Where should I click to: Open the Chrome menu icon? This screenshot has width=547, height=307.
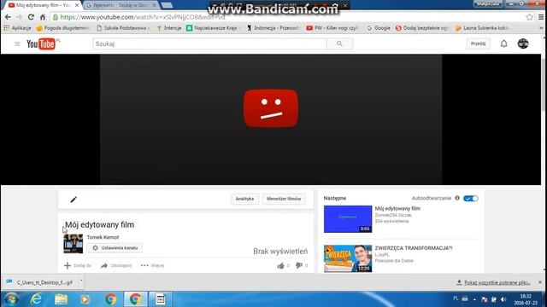[x=541, y=17]
